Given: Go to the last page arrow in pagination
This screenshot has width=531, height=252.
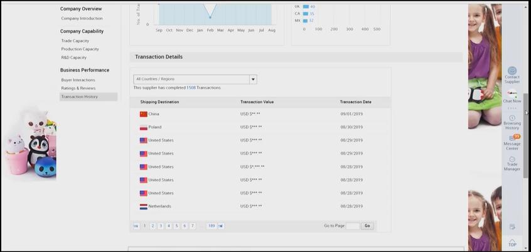Looking at the screenshot, I should [x=221, y=226].
